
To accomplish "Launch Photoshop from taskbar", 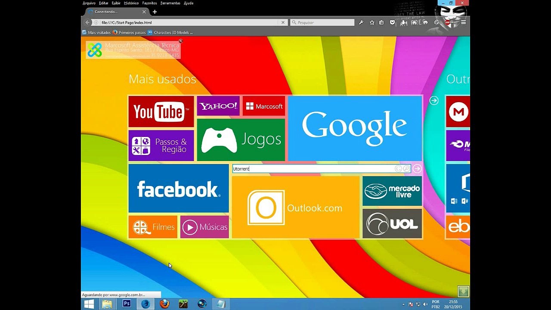I will (127, 304).
